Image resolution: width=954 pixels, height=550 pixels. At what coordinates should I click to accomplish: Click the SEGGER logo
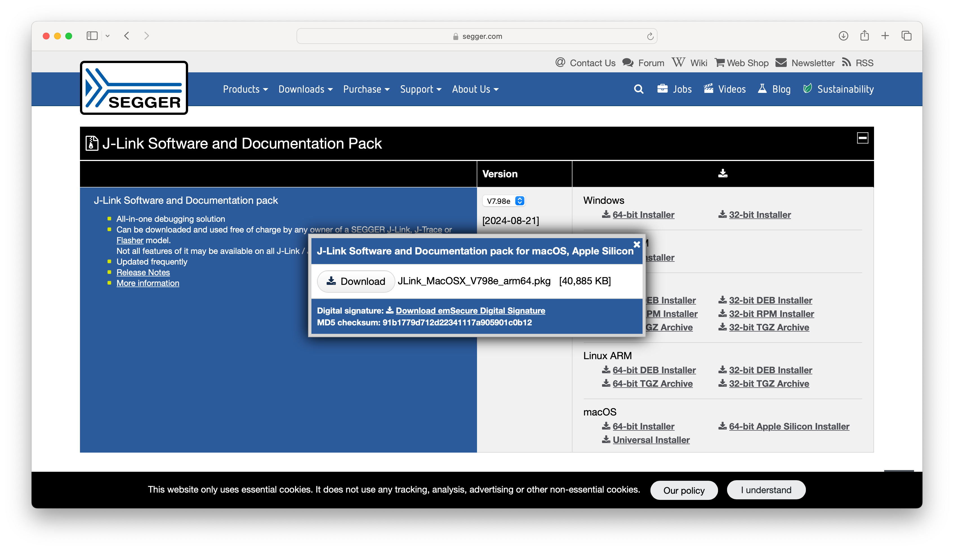pos(134,88)
